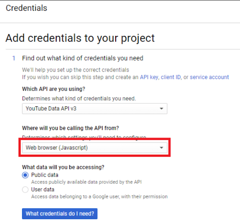Screen dimensions: 240x222
Task: Click the We'll help you set up text
Action: [75, 70]
